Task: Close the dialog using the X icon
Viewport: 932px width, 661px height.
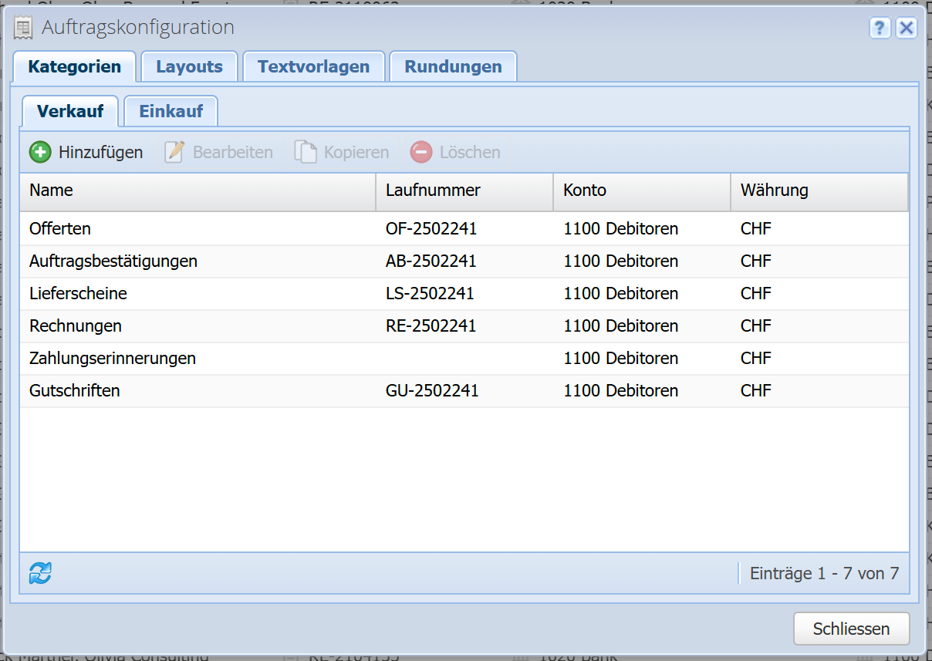Action: point(906,29)
